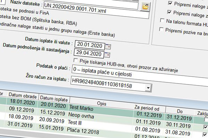
Task: Open calendar picker for Datum podnošenja ili sastavljanja
Action: [x=107, y=55]
